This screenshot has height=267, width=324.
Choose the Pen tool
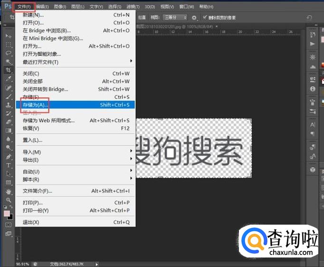coord(8,157)
